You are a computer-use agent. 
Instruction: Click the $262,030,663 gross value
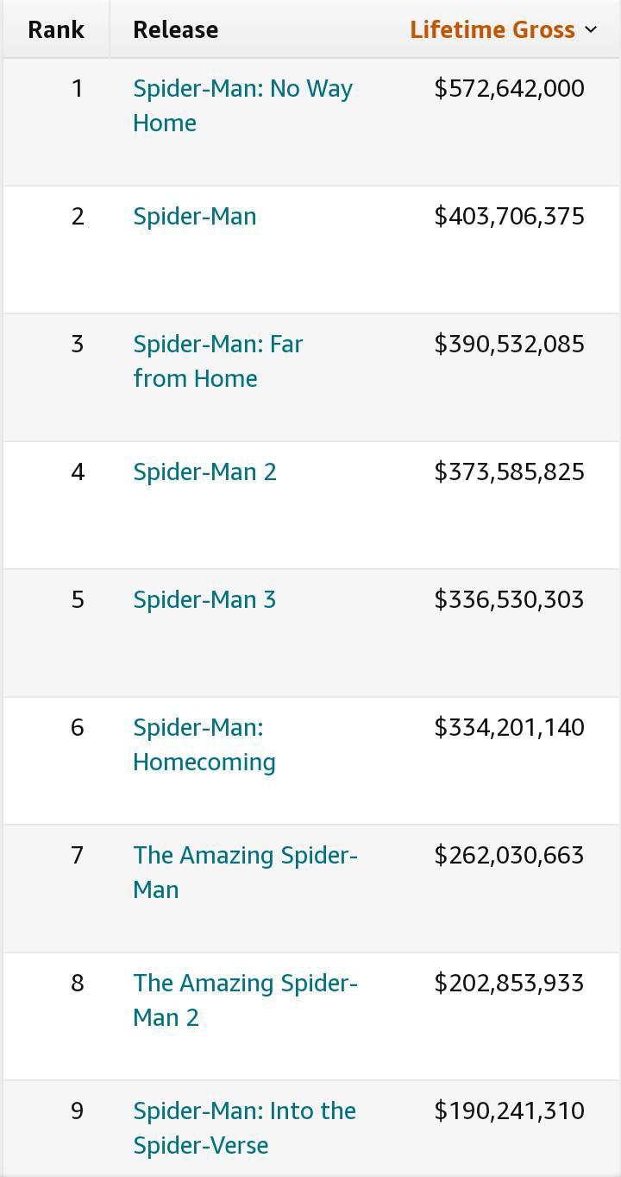click(509, 855)
